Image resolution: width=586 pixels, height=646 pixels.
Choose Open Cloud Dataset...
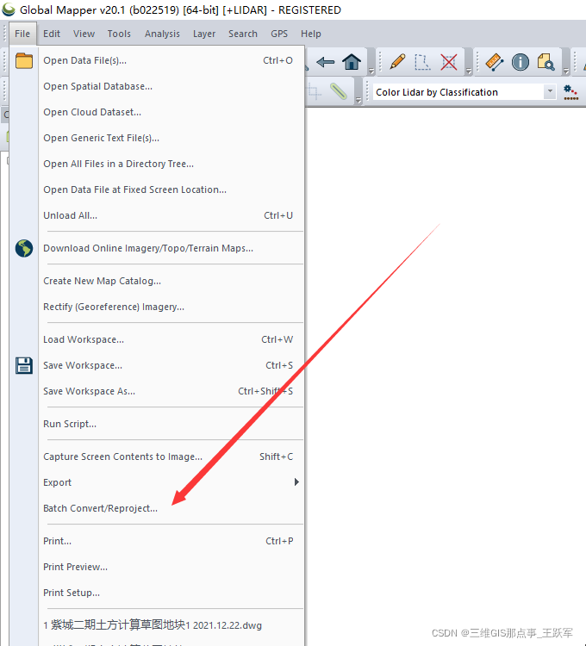click(171, 112)
